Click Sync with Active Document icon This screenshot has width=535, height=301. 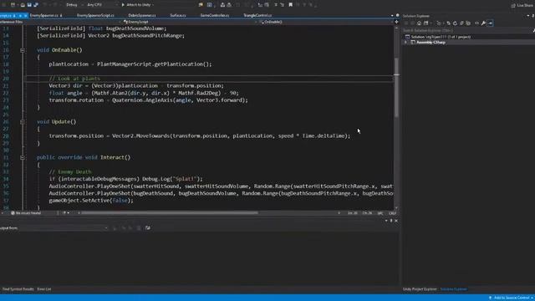click(448, 23)
